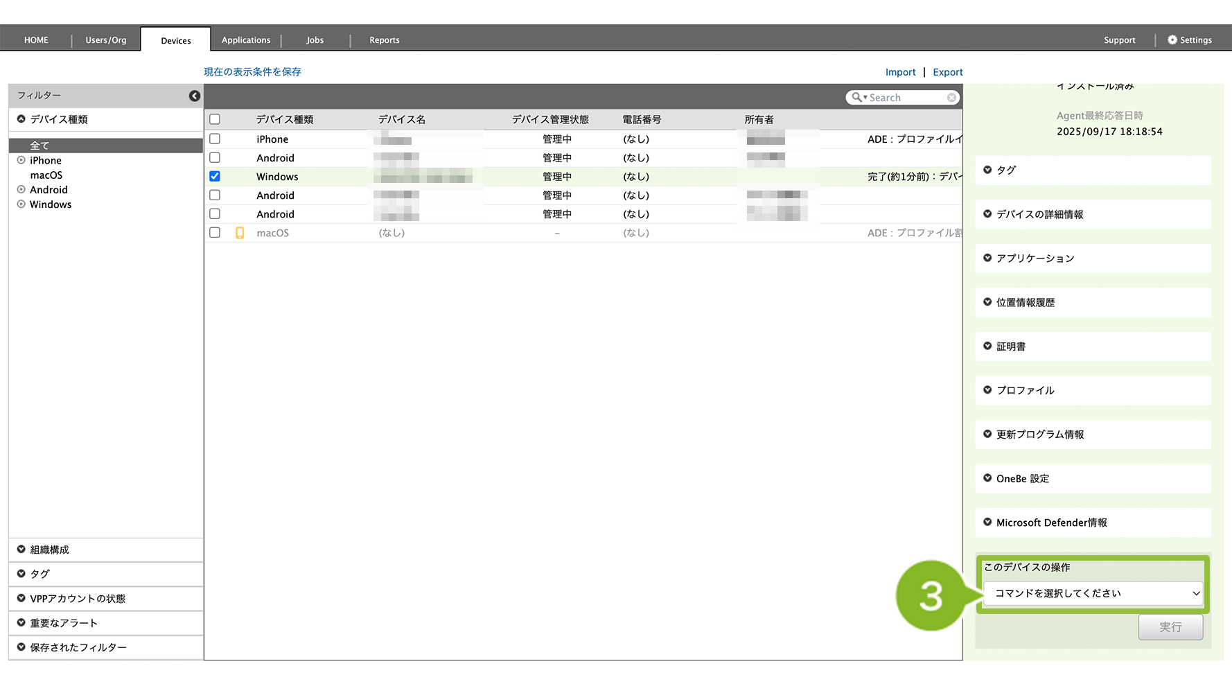Click the yellow device icon on macOS row

pos(240,233)
